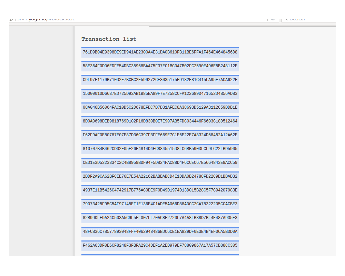
Task: Open transaction row starting 82B9DDFE9A24C503
Action: pyautogui.click(x=160, y=218)
